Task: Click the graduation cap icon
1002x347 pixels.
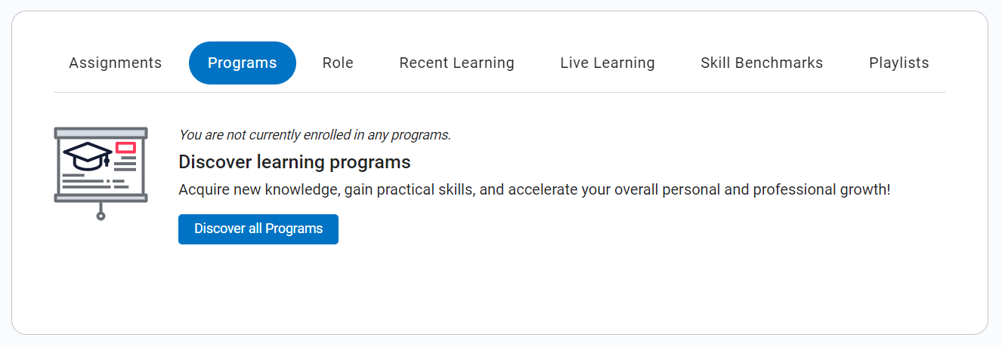Action: tap(87, 155)
